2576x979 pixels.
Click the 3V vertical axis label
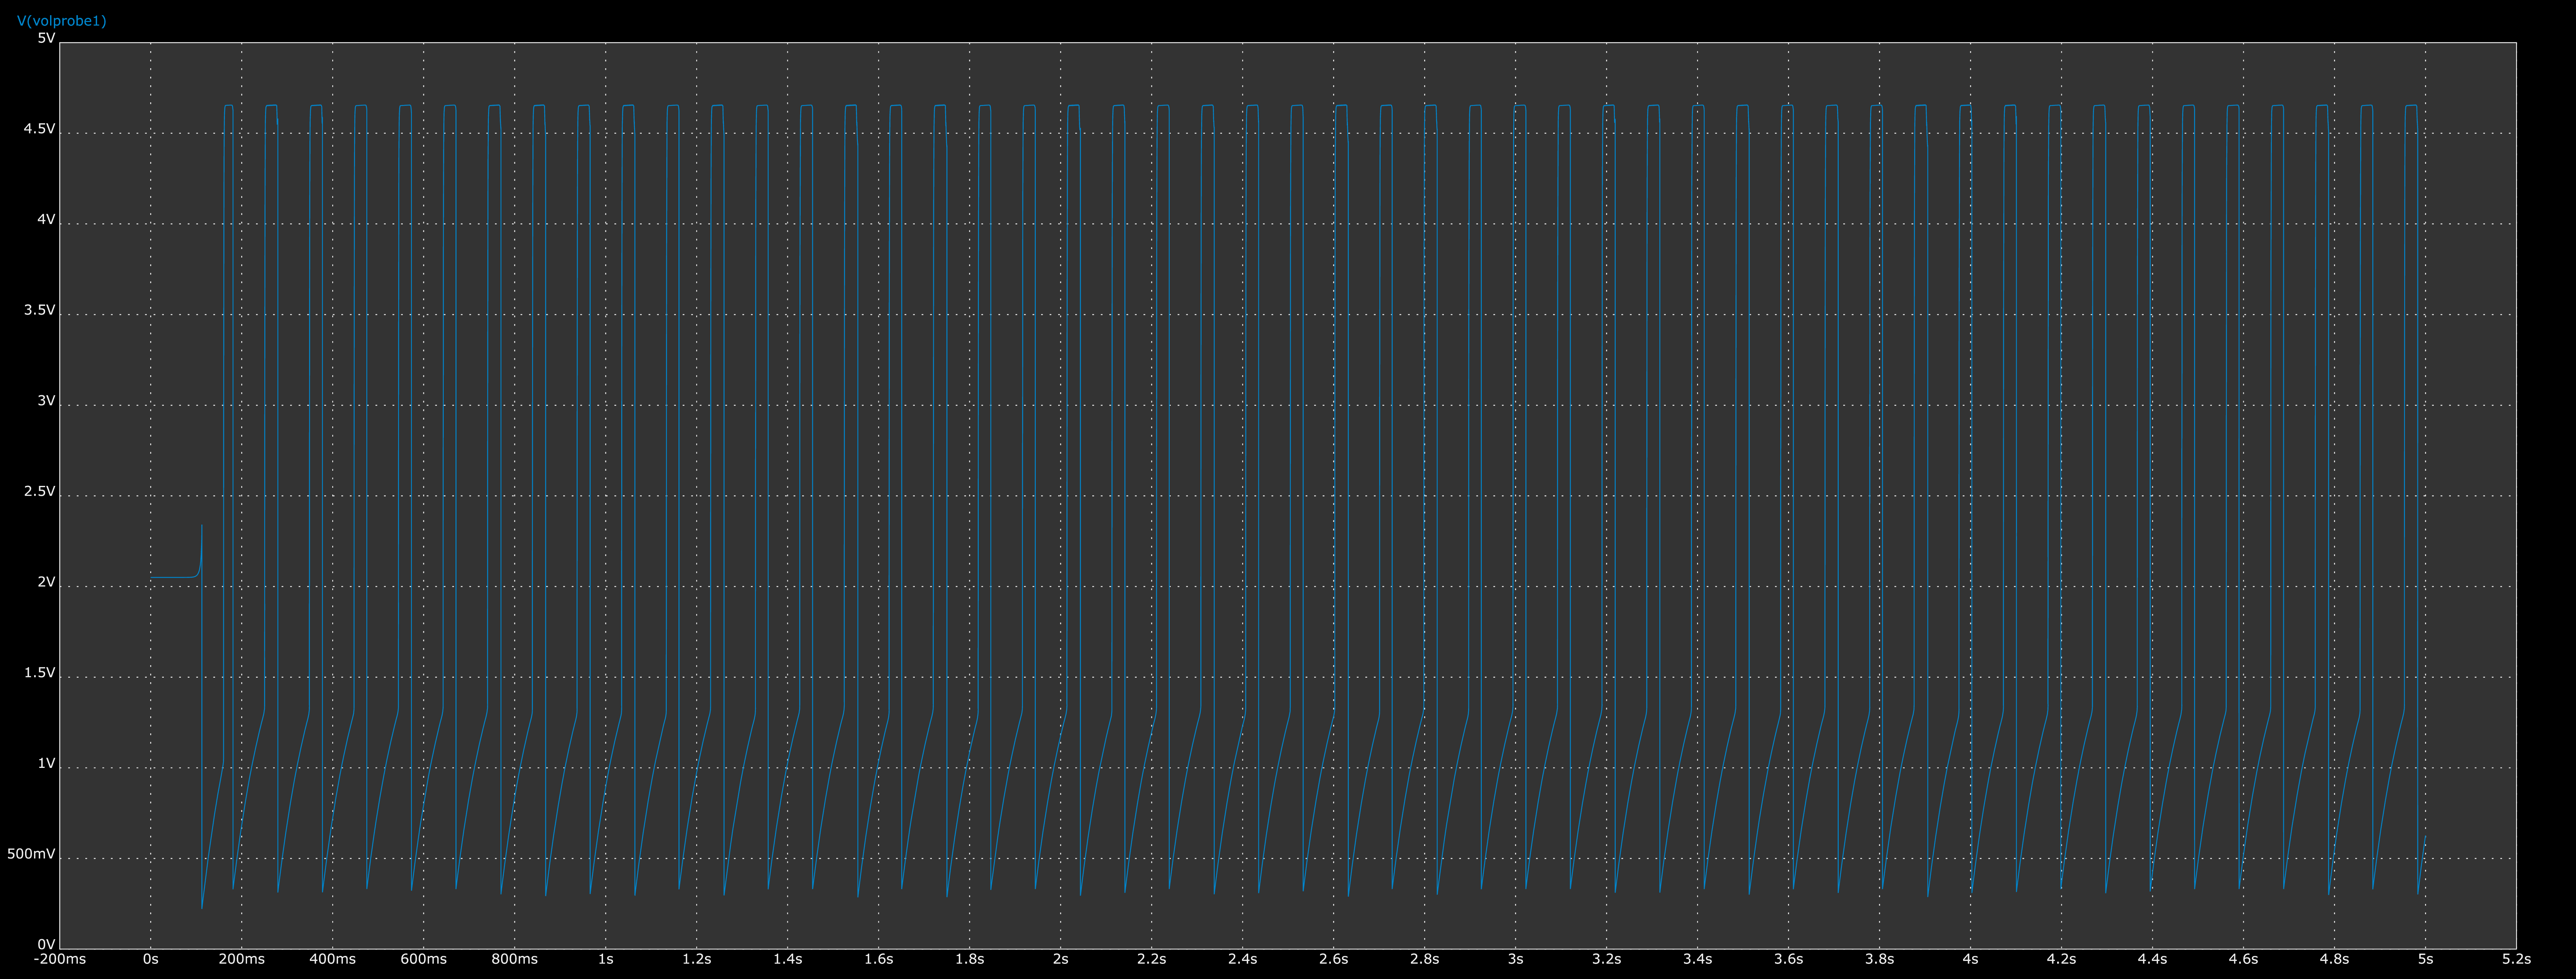[x=46, y=401]
